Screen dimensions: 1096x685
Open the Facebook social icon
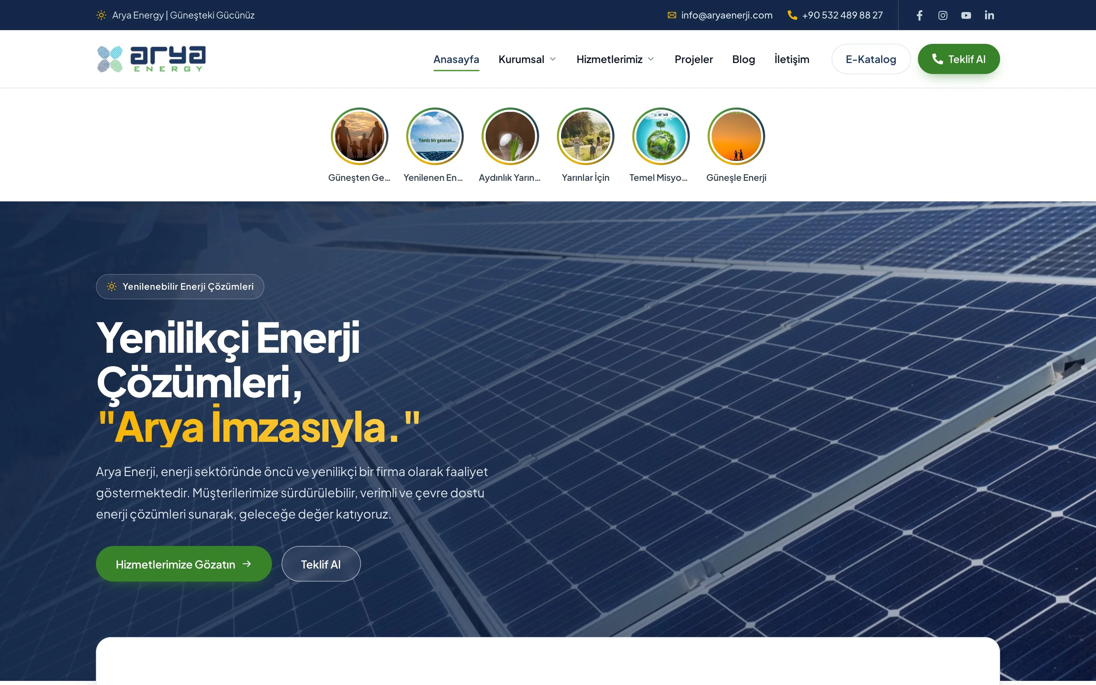pyautogui.click(x=919, y=15)
